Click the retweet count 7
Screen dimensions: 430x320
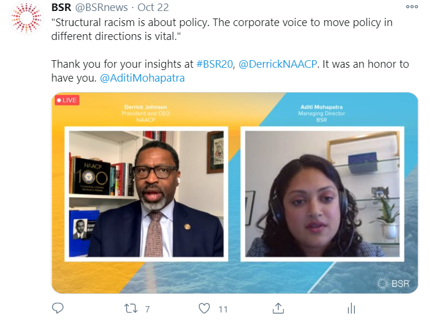coord(147,309)
